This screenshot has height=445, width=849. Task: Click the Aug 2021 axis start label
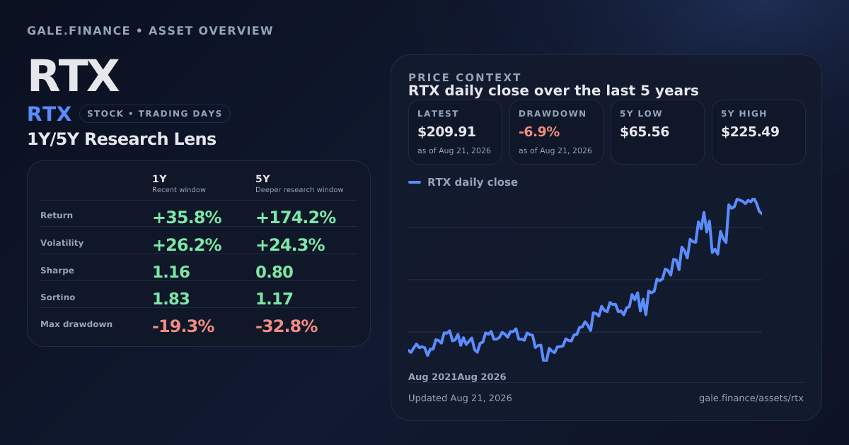click(432, 377)
